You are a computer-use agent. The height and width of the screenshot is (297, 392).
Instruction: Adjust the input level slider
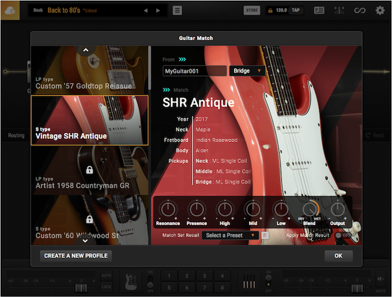point(81,288)
